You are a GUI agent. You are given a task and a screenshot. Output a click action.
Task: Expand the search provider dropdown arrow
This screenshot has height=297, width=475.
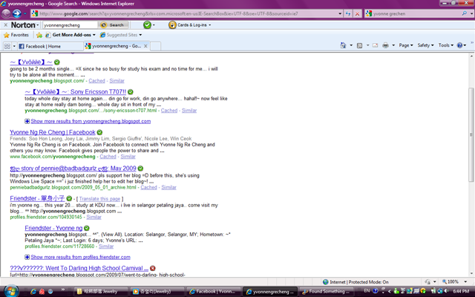tap(472, 13)
